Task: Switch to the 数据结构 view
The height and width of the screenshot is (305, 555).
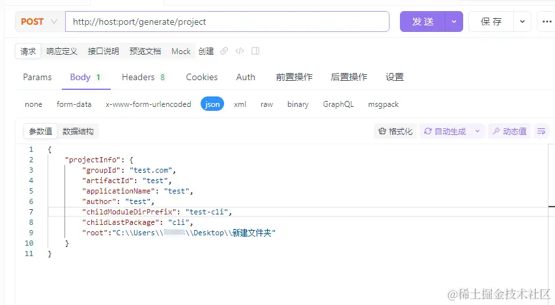Action: pos(78,132)
